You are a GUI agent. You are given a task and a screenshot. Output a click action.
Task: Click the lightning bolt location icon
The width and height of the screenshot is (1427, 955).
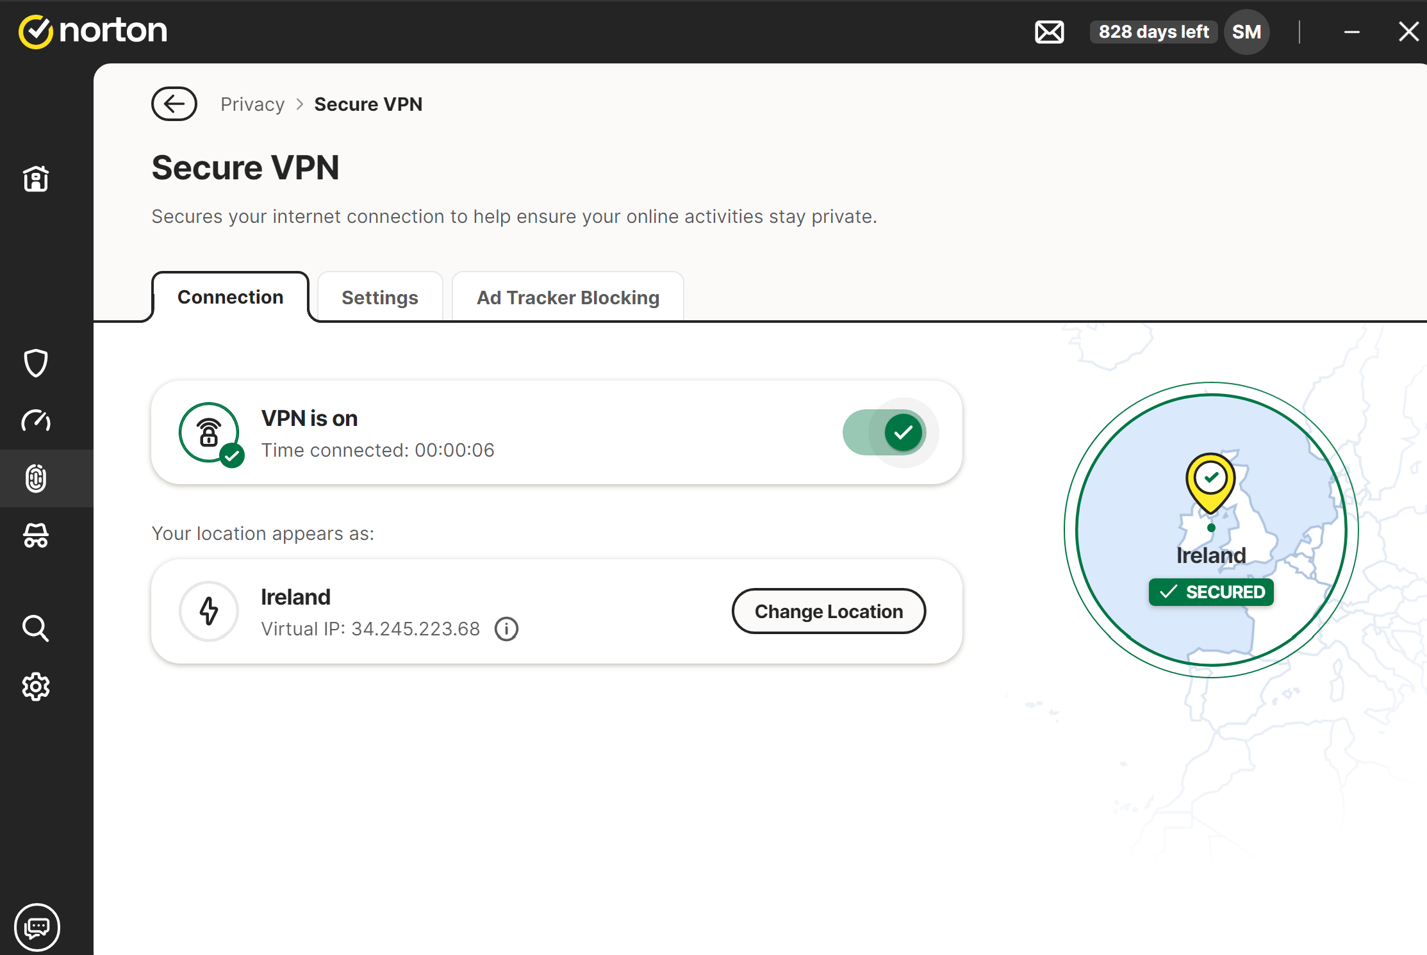click(x=209, y=611)
